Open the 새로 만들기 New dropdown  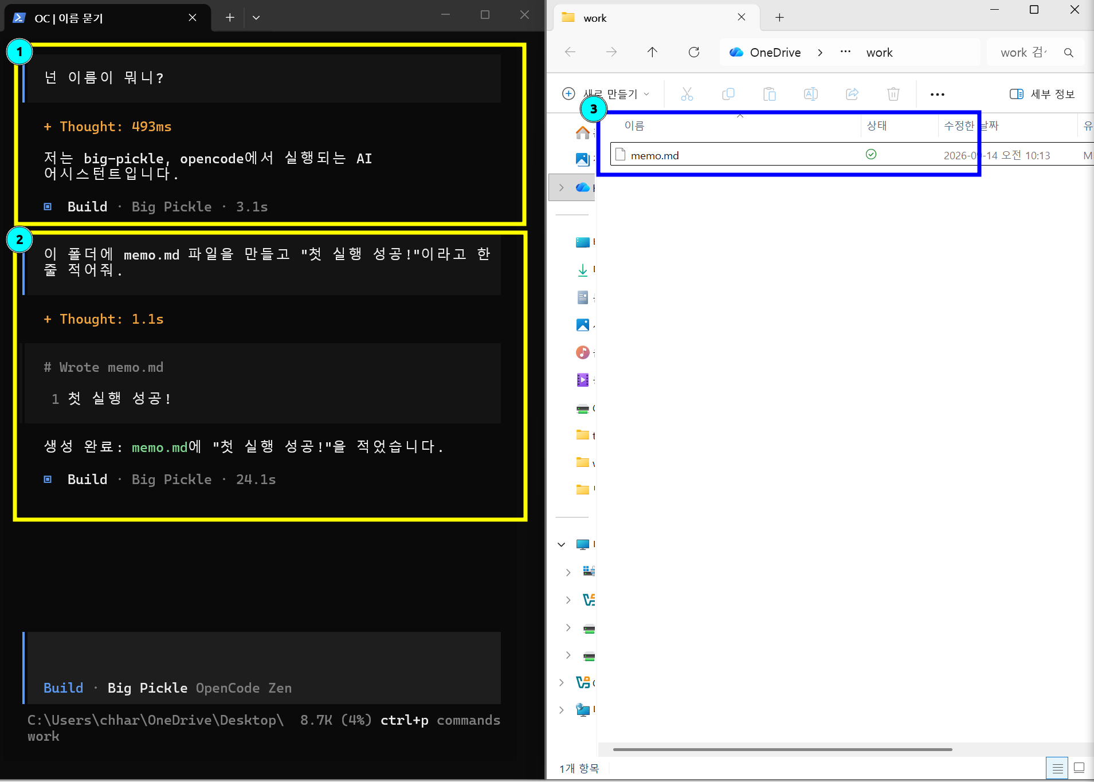607,94
